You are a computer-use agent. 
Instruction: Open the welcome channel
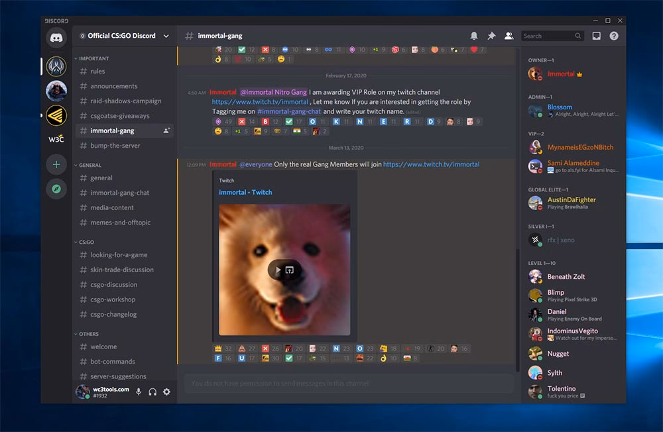click(125, 347)
